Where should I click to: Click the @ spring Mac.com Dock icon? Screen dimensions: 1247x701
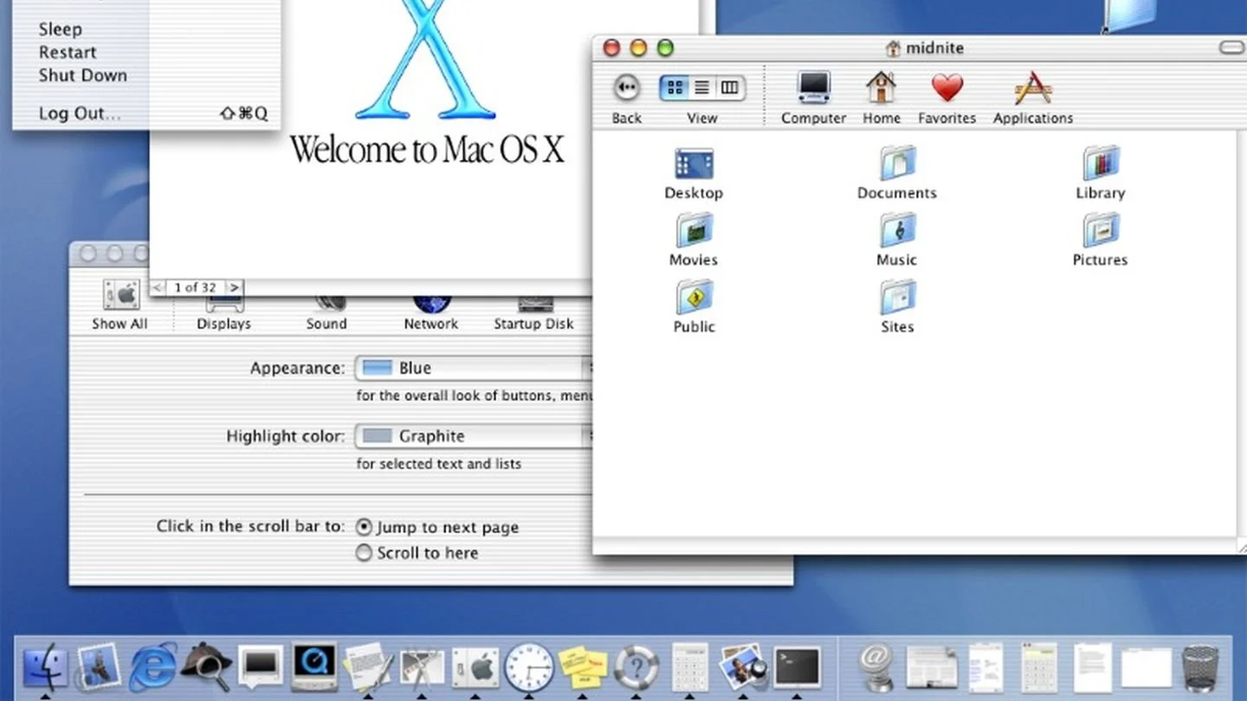(x=877, y=667)
